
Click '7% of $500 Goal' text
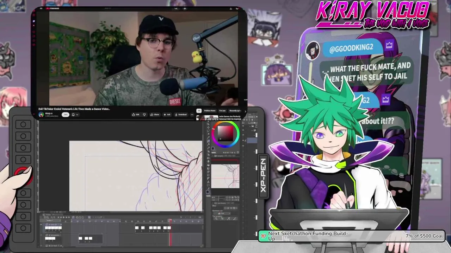(x=424, y=236)
